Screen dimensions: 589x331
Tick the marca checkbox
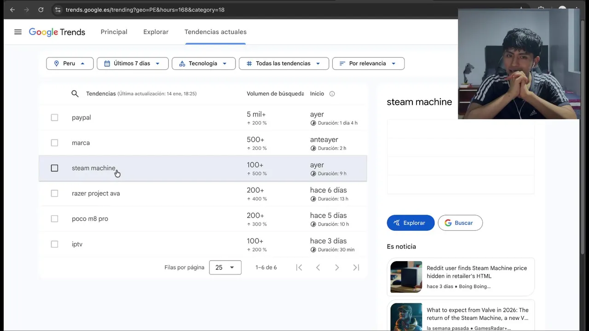tap(54, 143)
